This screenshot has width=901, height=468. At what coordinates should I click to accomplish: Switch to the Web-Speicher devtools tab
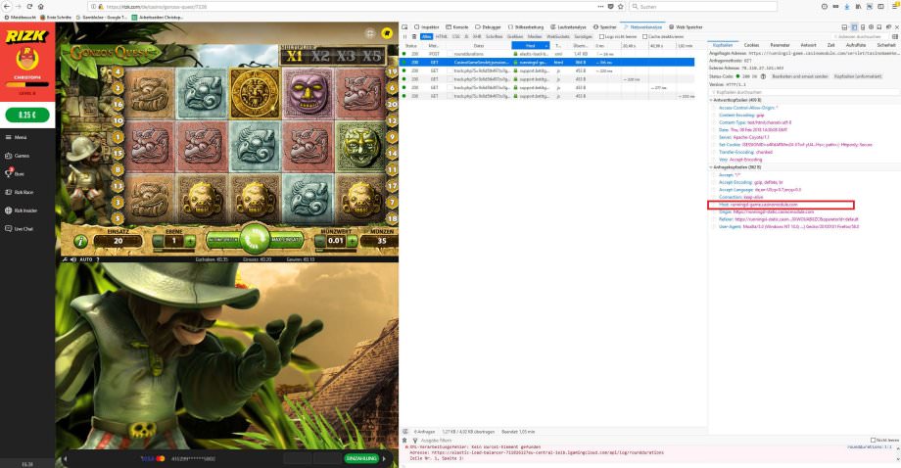686,27
